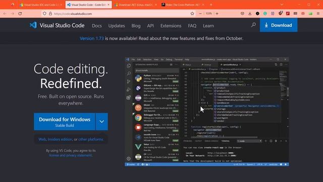Viewport: 323px width, 182px height.
Task: Open the Firefox downloads panel
Action: (250, 14)
